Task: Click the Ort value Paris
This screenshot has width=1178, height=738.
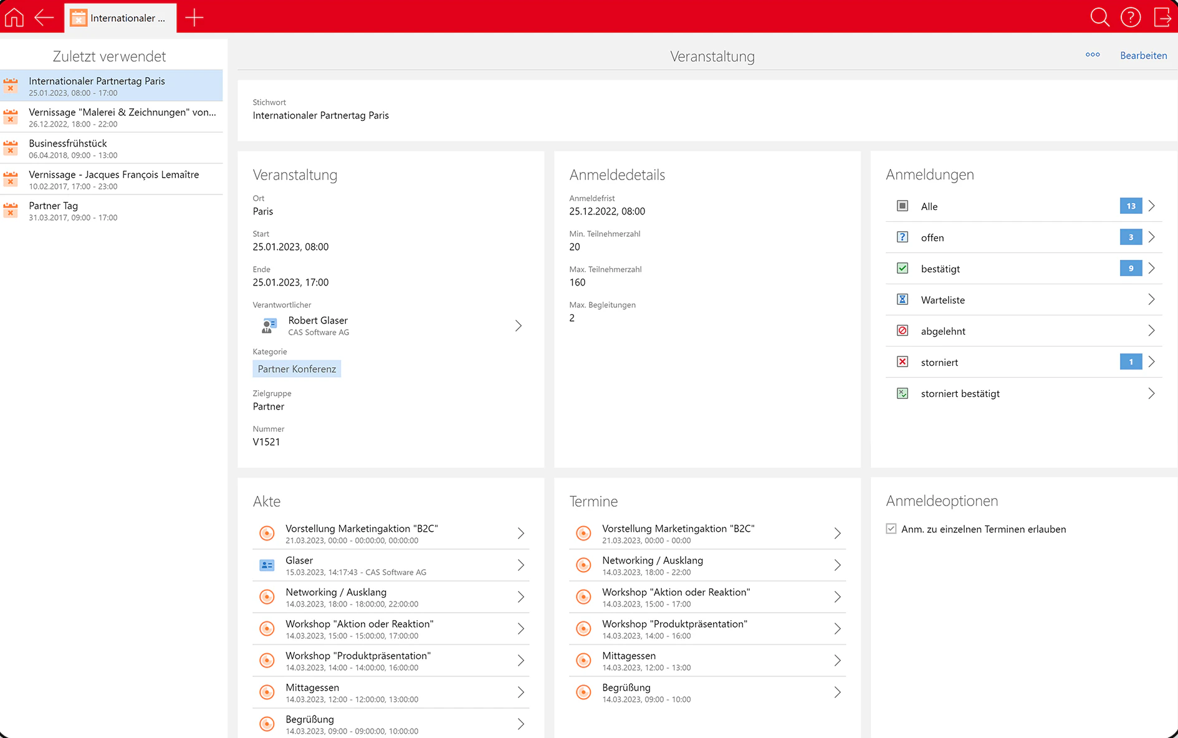Action: [262, 211]
